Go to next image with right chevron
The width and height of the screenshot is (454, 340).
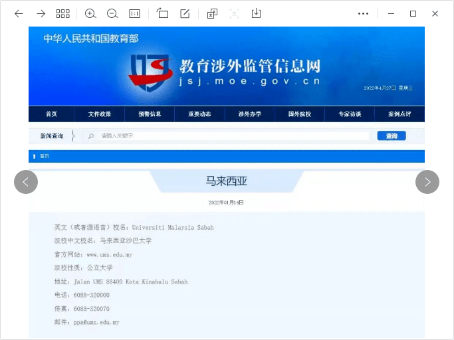(427, 182)
